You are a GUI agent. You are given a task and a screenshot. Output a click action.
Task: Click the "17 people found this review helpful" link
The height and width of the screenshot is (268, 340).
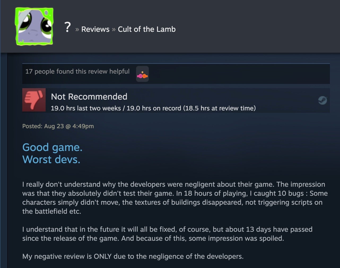[77, 71]
